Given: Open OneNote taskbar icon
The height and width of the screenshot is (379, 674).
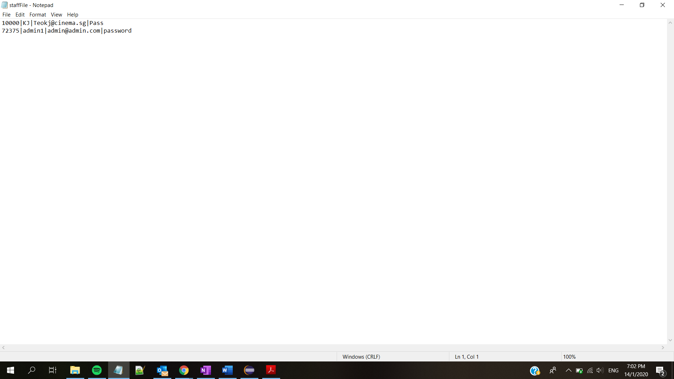Looking at the screenshot, I should click(206, 370).
